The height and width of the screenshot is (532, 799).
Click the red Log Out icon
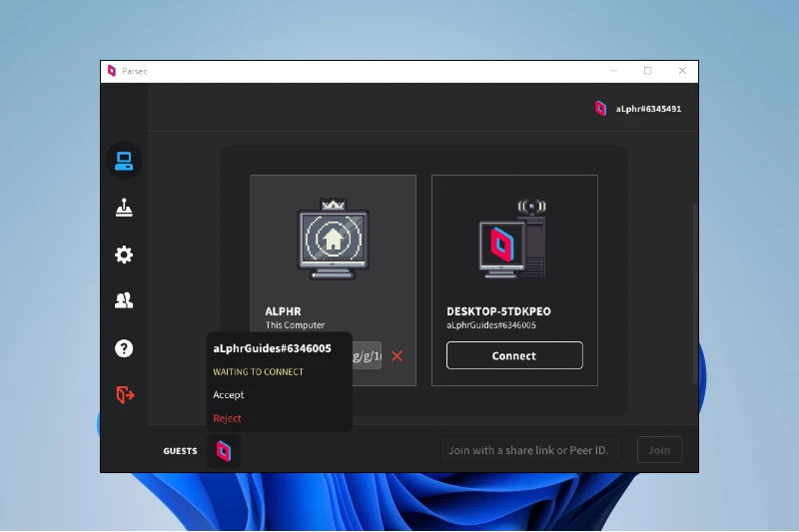[125, 394]
